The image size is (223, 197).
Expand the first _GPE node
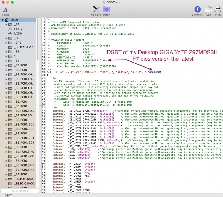6,38
